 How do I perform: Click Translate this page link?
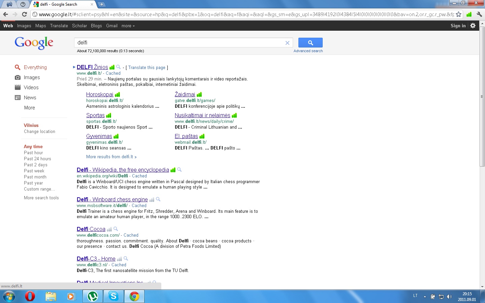coord(147,68)
